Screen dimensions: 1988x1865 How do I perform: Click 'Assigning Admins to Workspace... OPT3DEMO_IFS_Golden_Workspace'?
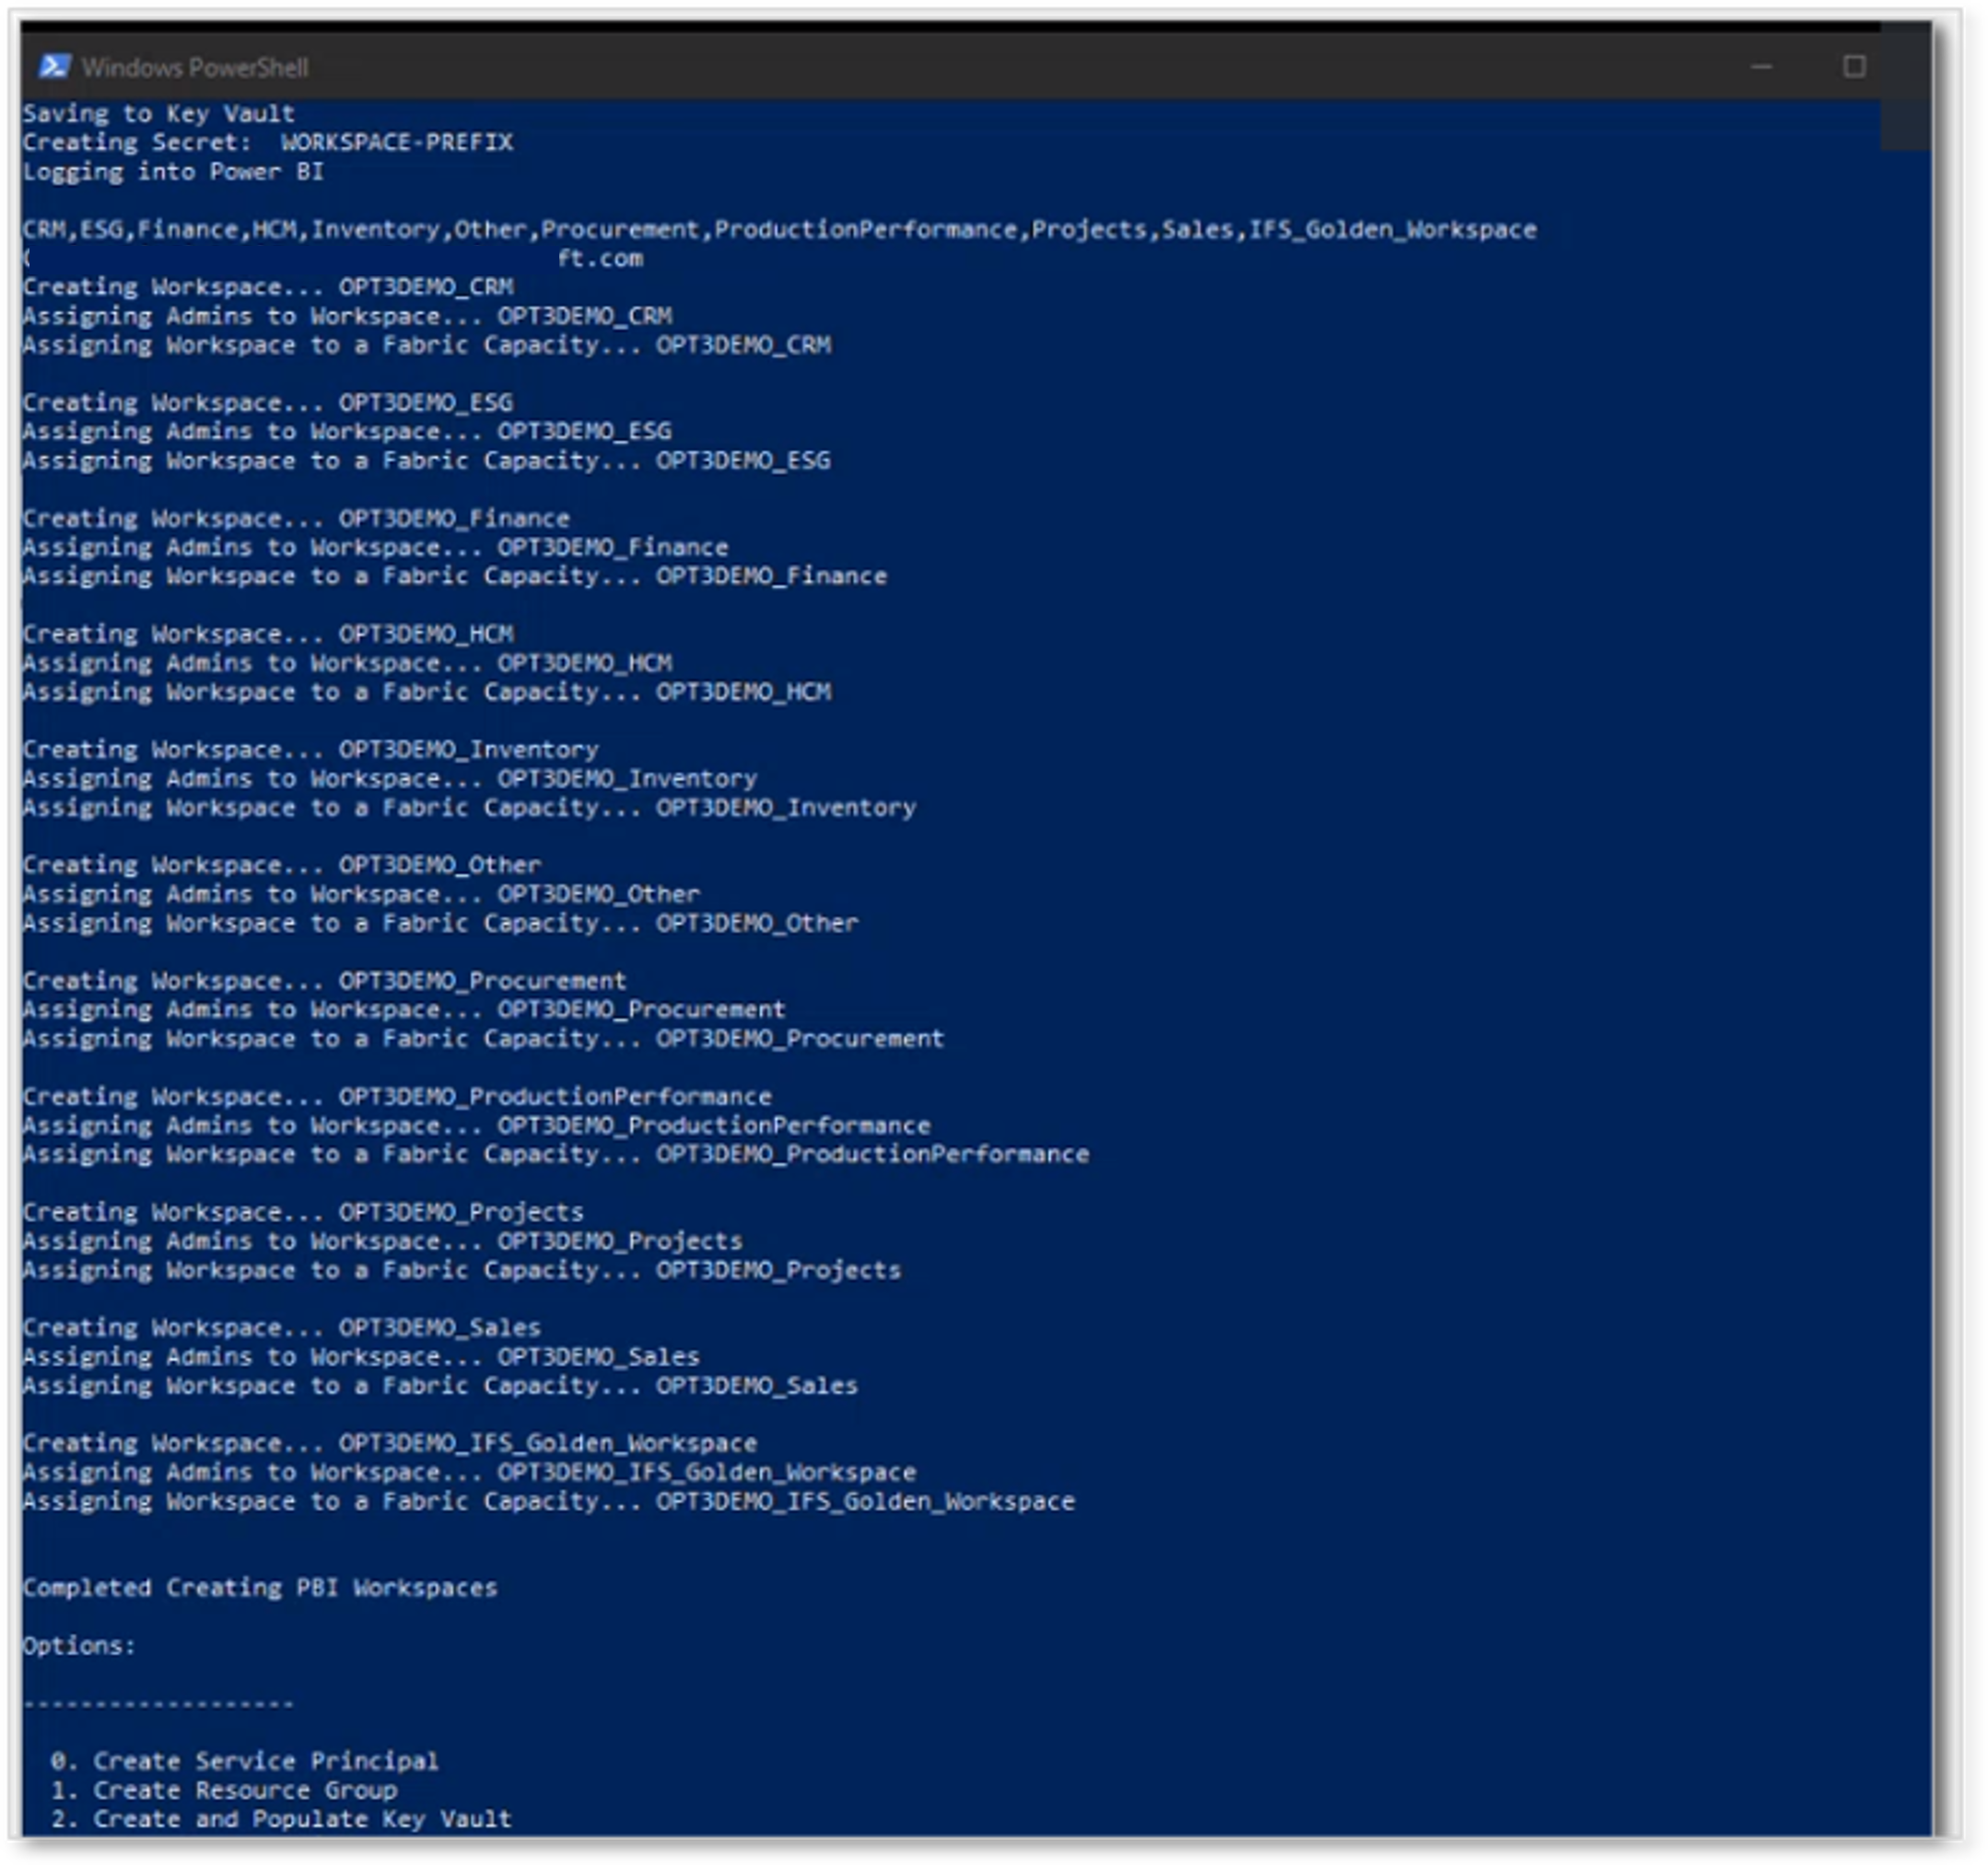(x=469, y=1474)
